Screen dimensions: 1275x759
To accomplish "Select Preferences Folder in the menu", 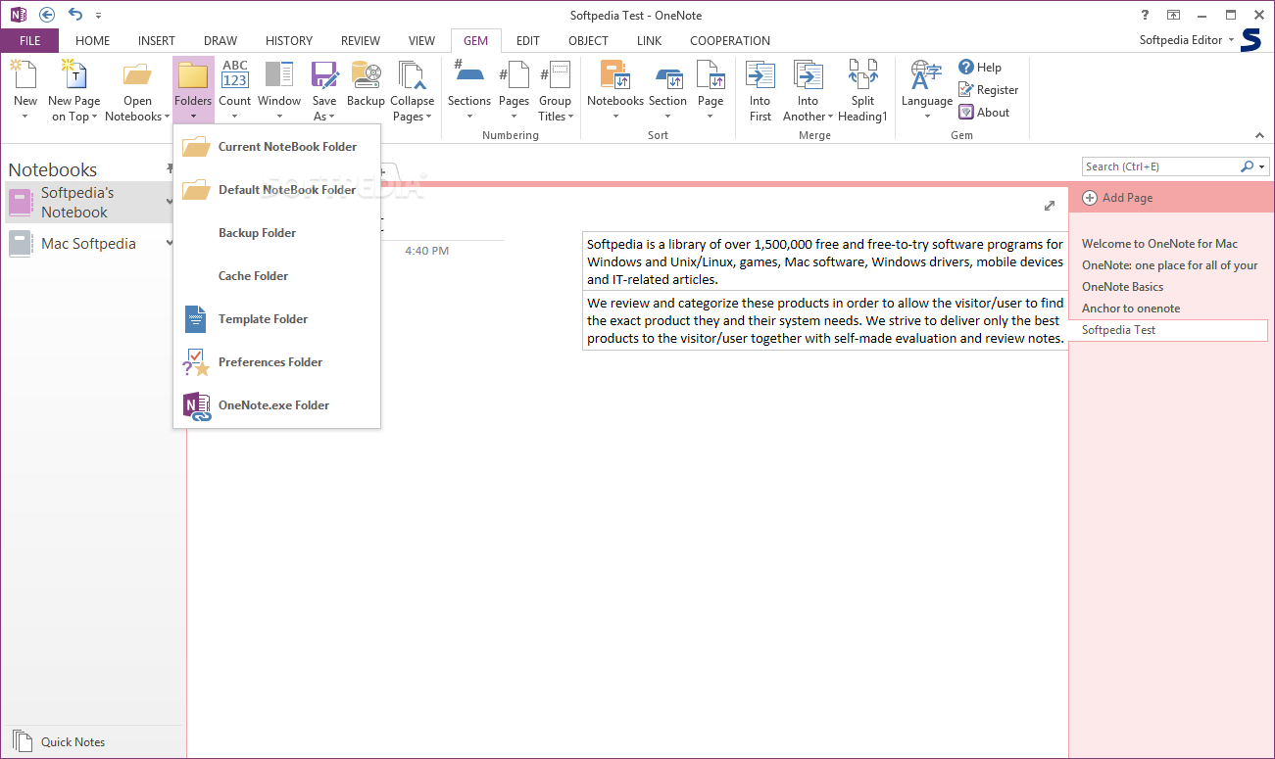I will click(276, 362).
